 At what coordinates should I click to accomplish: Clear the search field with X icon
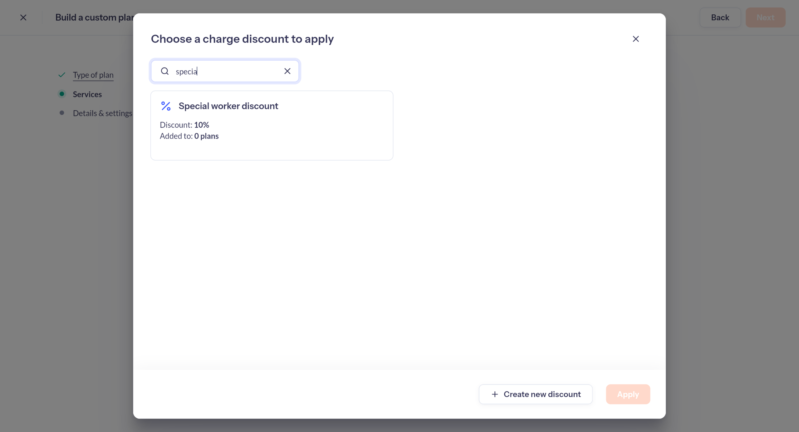coord(287,71)
